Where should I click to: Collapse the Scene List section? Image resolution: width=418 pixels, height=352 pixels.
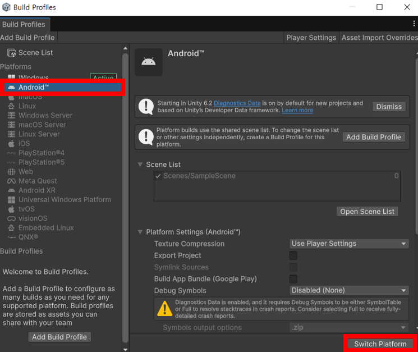click(140, 164)
